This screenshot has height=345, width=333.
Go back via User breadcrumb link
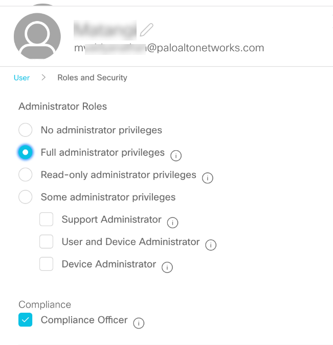pos(21,78)
